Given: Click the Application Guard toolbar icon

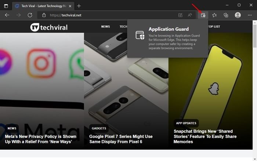Looking at the screenshot, I should (203, 15).
